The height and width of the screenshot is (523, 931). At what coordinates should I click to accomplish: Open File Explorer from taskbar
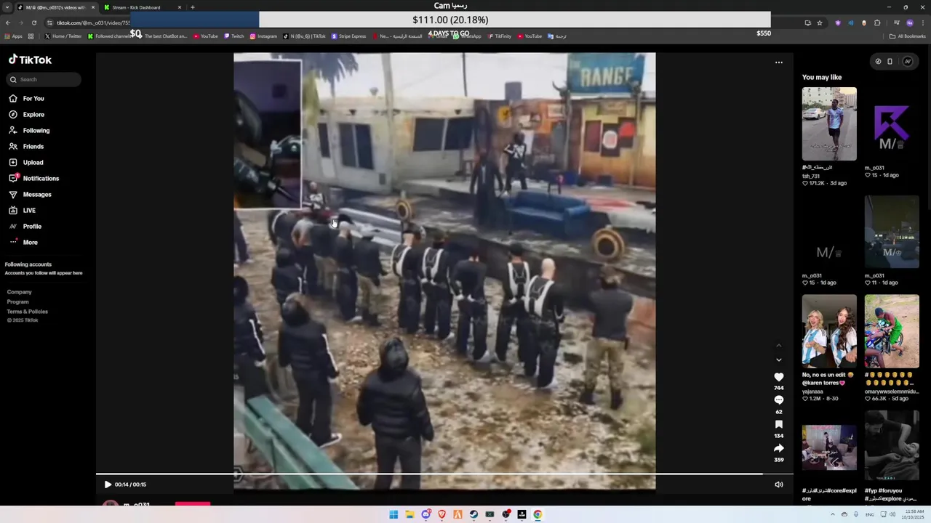click(409, 514)
